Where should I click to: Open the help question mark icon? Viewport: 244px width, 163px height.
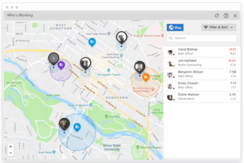[x=226, y=16]
